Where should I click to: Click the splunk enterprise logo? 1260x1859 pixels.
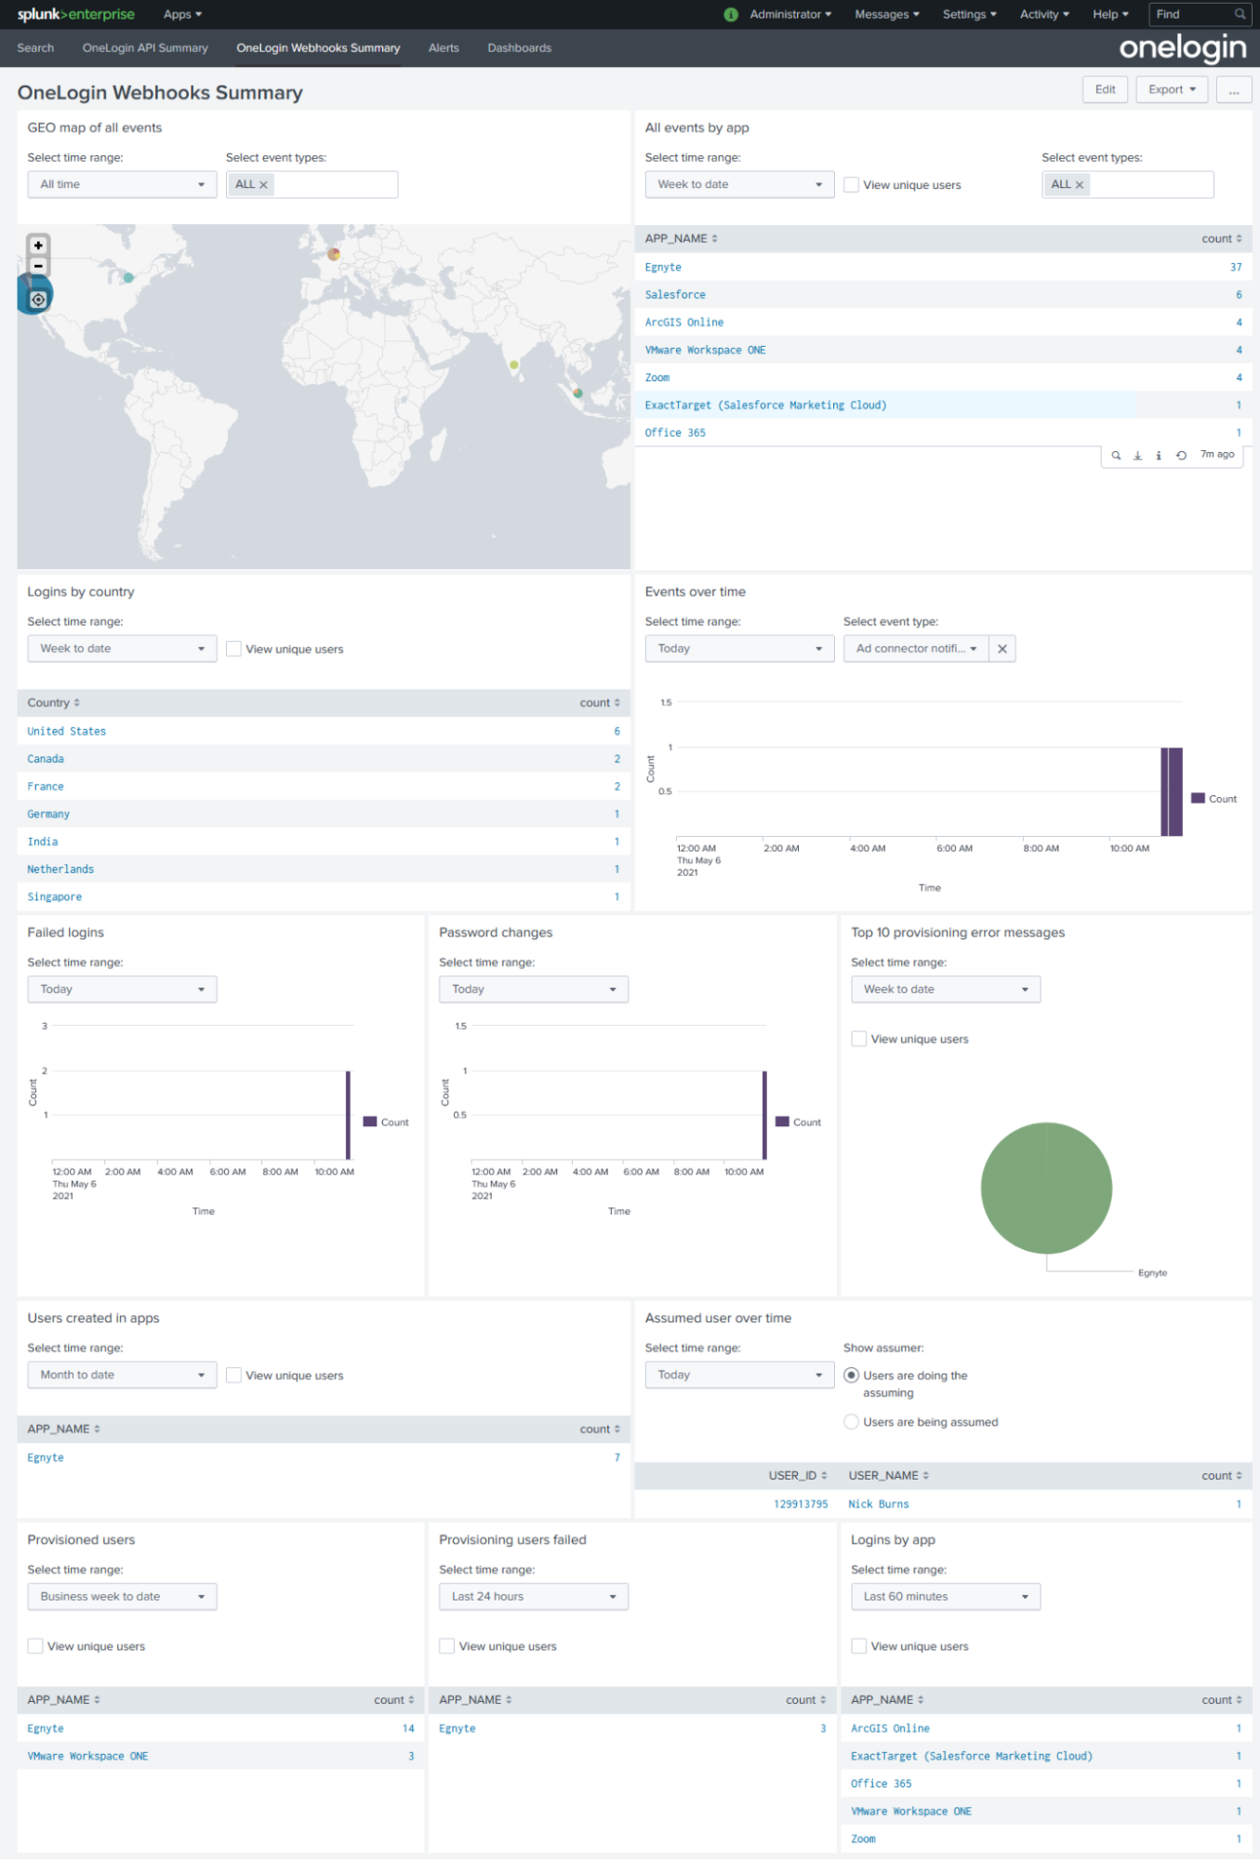pos(76,14)
